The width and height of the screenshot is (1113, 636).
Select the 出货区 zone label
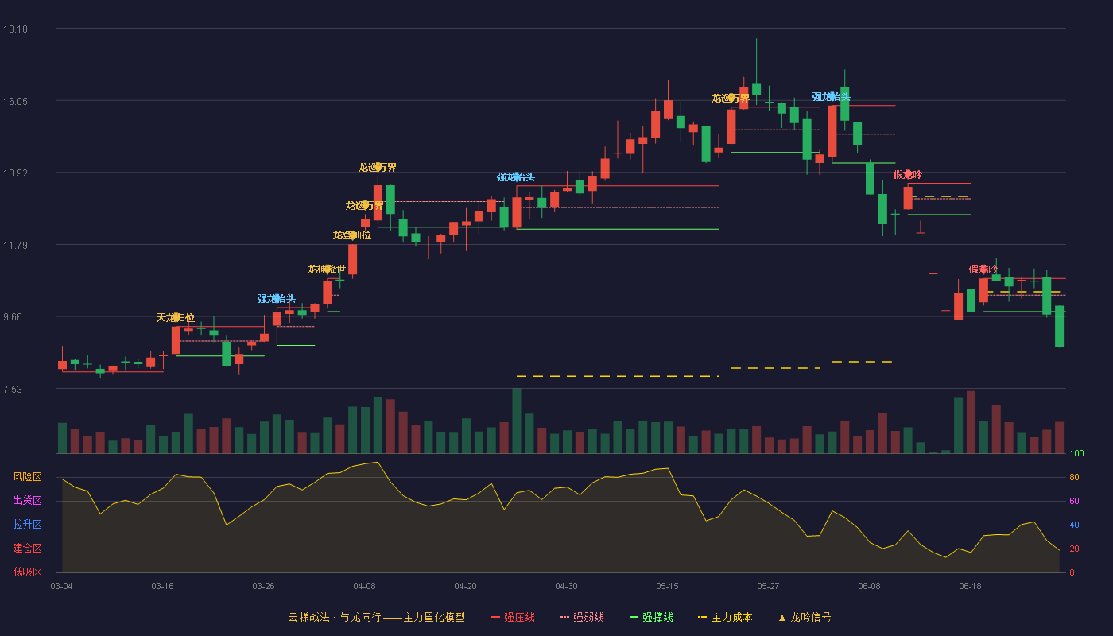(27, 501)
